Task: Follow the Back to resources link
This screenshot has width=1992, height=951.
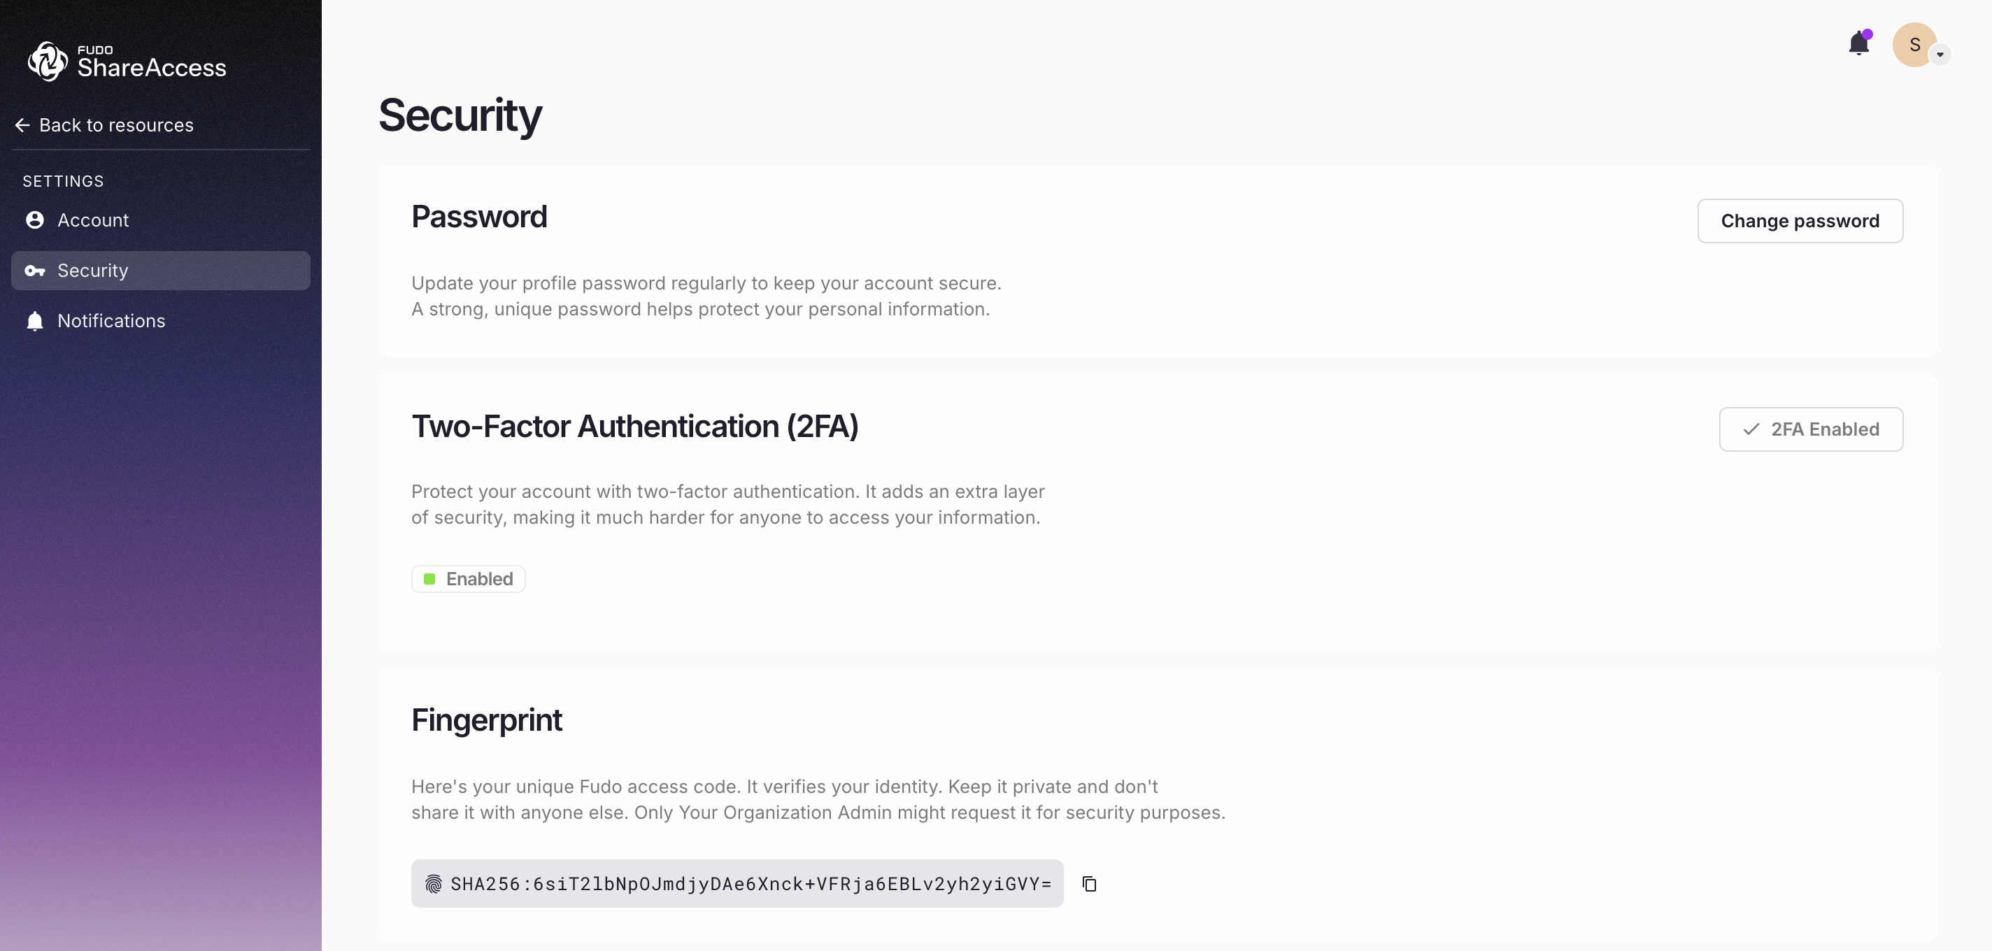Action: coord(116,125)
